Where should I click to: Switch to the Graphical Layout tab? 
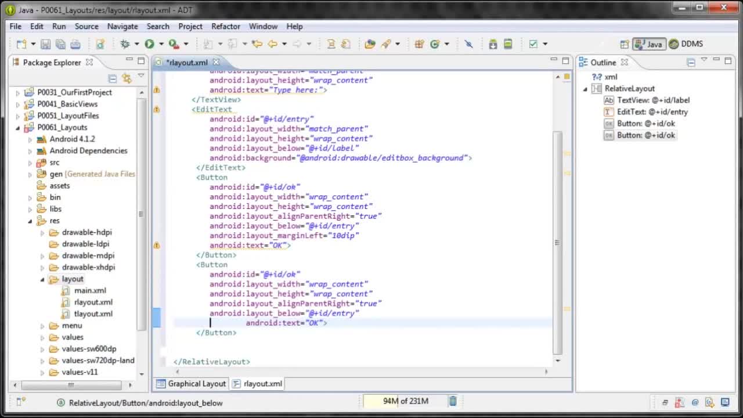click(191, 383)
